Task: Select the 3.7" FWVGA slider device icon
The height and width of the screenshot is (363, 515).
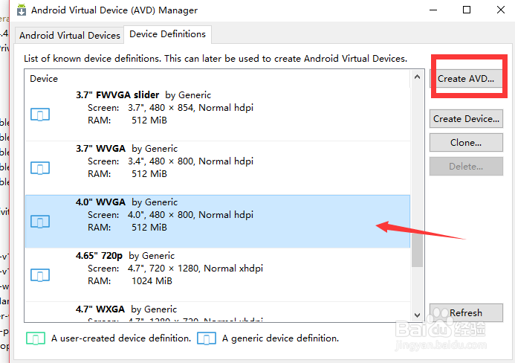Action: click(x=40, y=115)
